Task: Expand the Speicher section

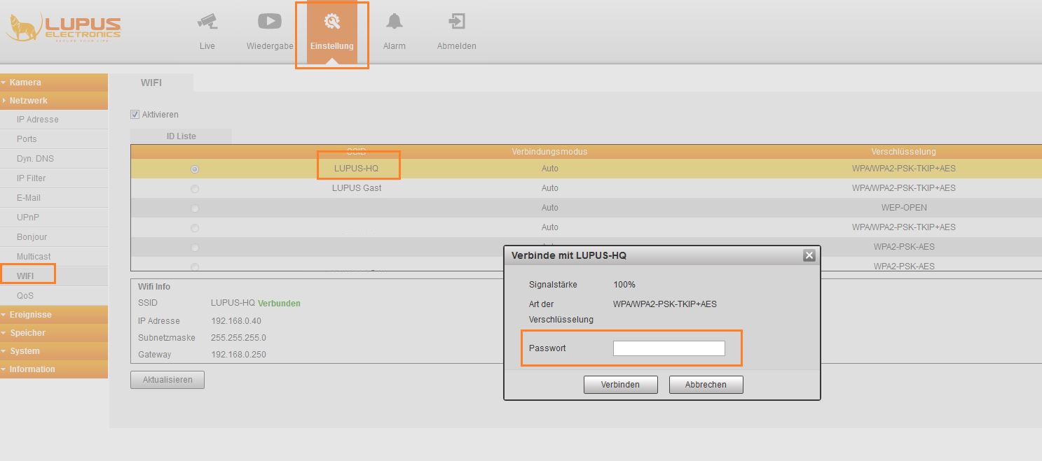Action: tap(54, 333)
